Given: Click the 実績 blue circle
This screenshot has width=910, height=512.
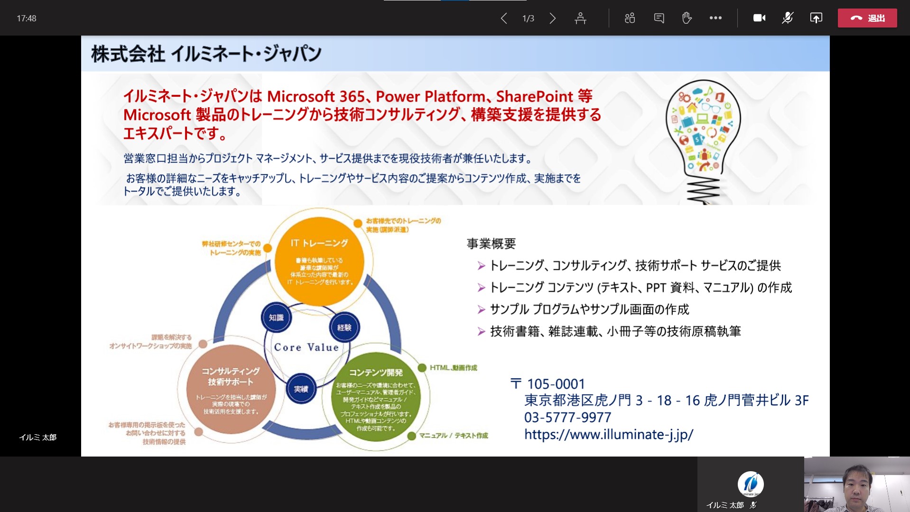Looking at the screenshot, I should point(301,389).
